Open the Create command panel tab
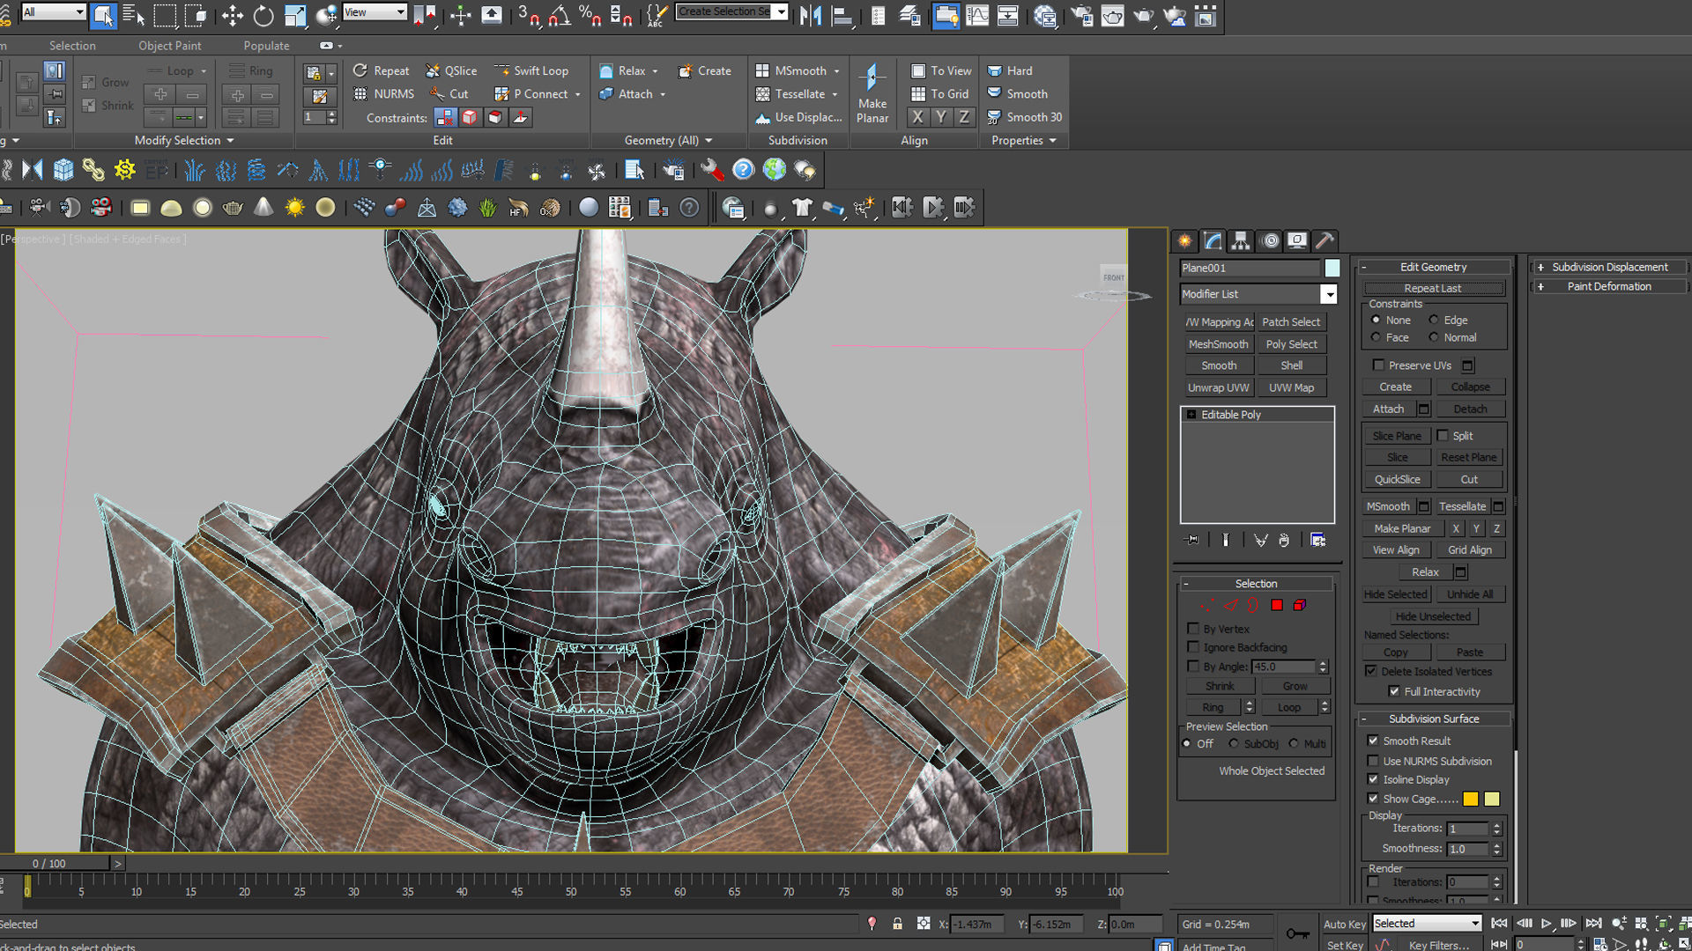This screenshot has width=1692, height=951. 1184,240
